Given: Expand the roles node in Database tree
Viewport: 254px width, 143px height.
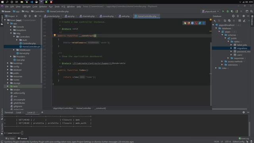Looking at the screenshot, I should pyautogui.click(x=216, y=68).
